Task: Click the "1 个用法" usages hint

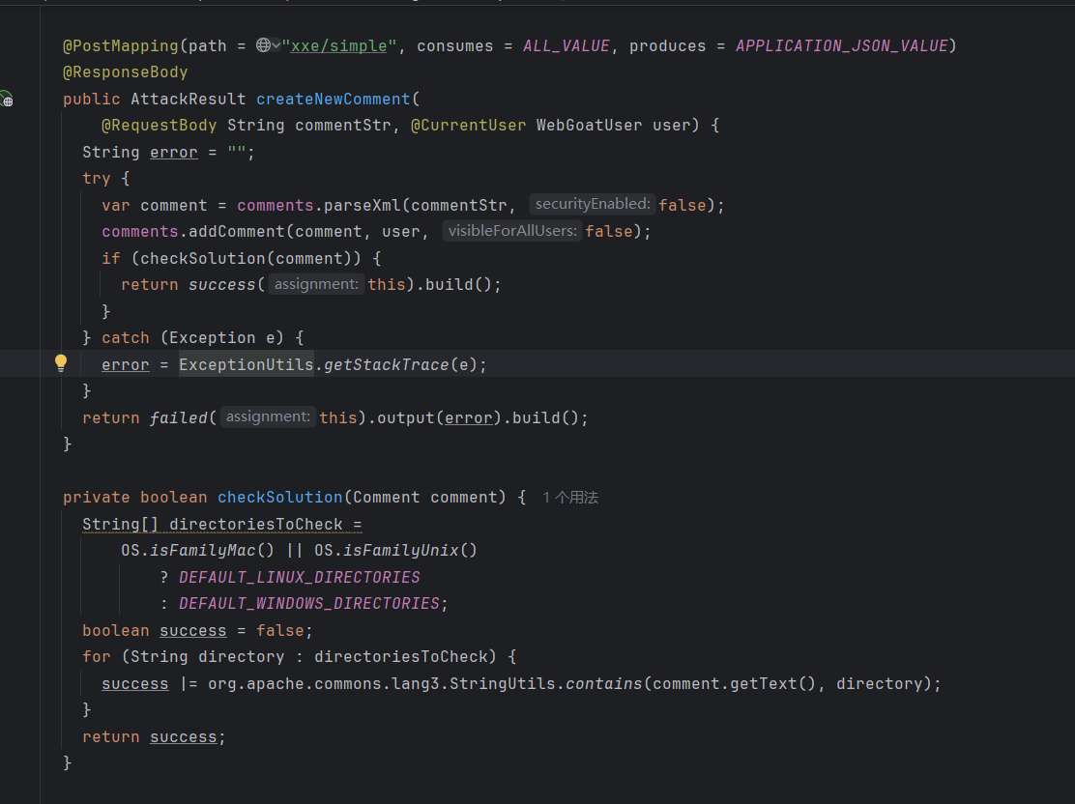Action: 570,497
